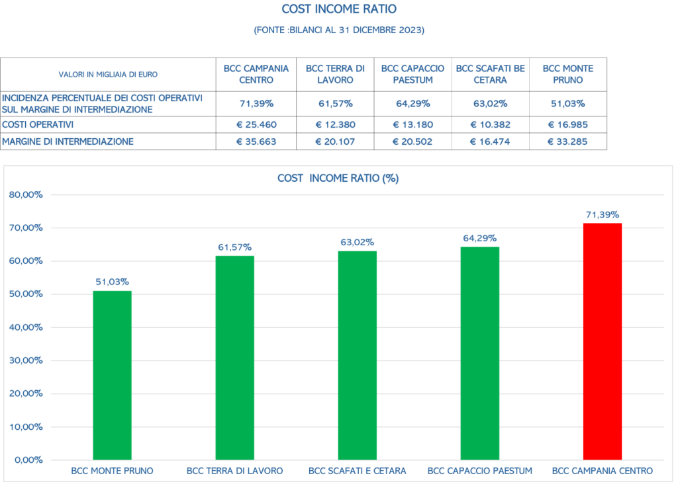
Task: Select the BCC TERRA DI LAVORO table column header
Action: pyautogui.click(x=335, y=74)
